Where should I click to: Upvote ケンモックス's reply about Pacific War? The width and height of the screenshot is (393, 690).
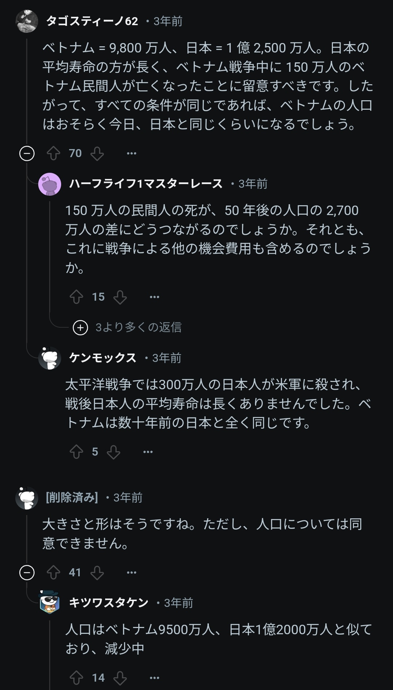click(76, 452)
